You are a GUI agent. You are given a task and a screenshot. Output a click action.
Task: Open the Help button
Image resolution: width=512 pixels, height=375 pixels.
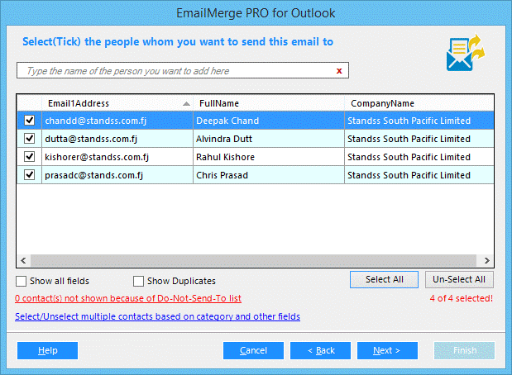tap(48, 350)
